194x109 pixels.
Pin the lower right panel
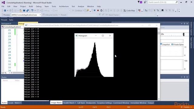click(184, 77)
